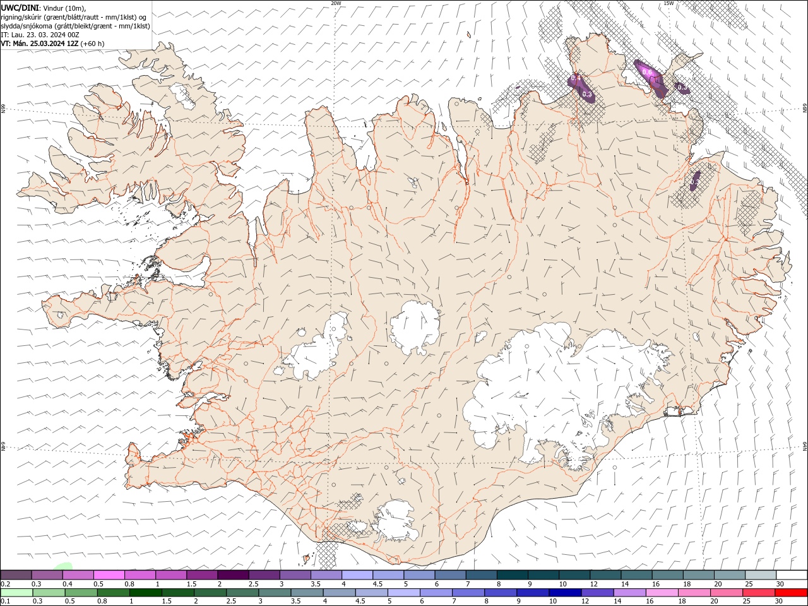The height and width of the screenshot is (606, 808).
Task: Click the valid time 'VT: Mán. 25.03.2024 12Z'
Action: coord(40,44)
